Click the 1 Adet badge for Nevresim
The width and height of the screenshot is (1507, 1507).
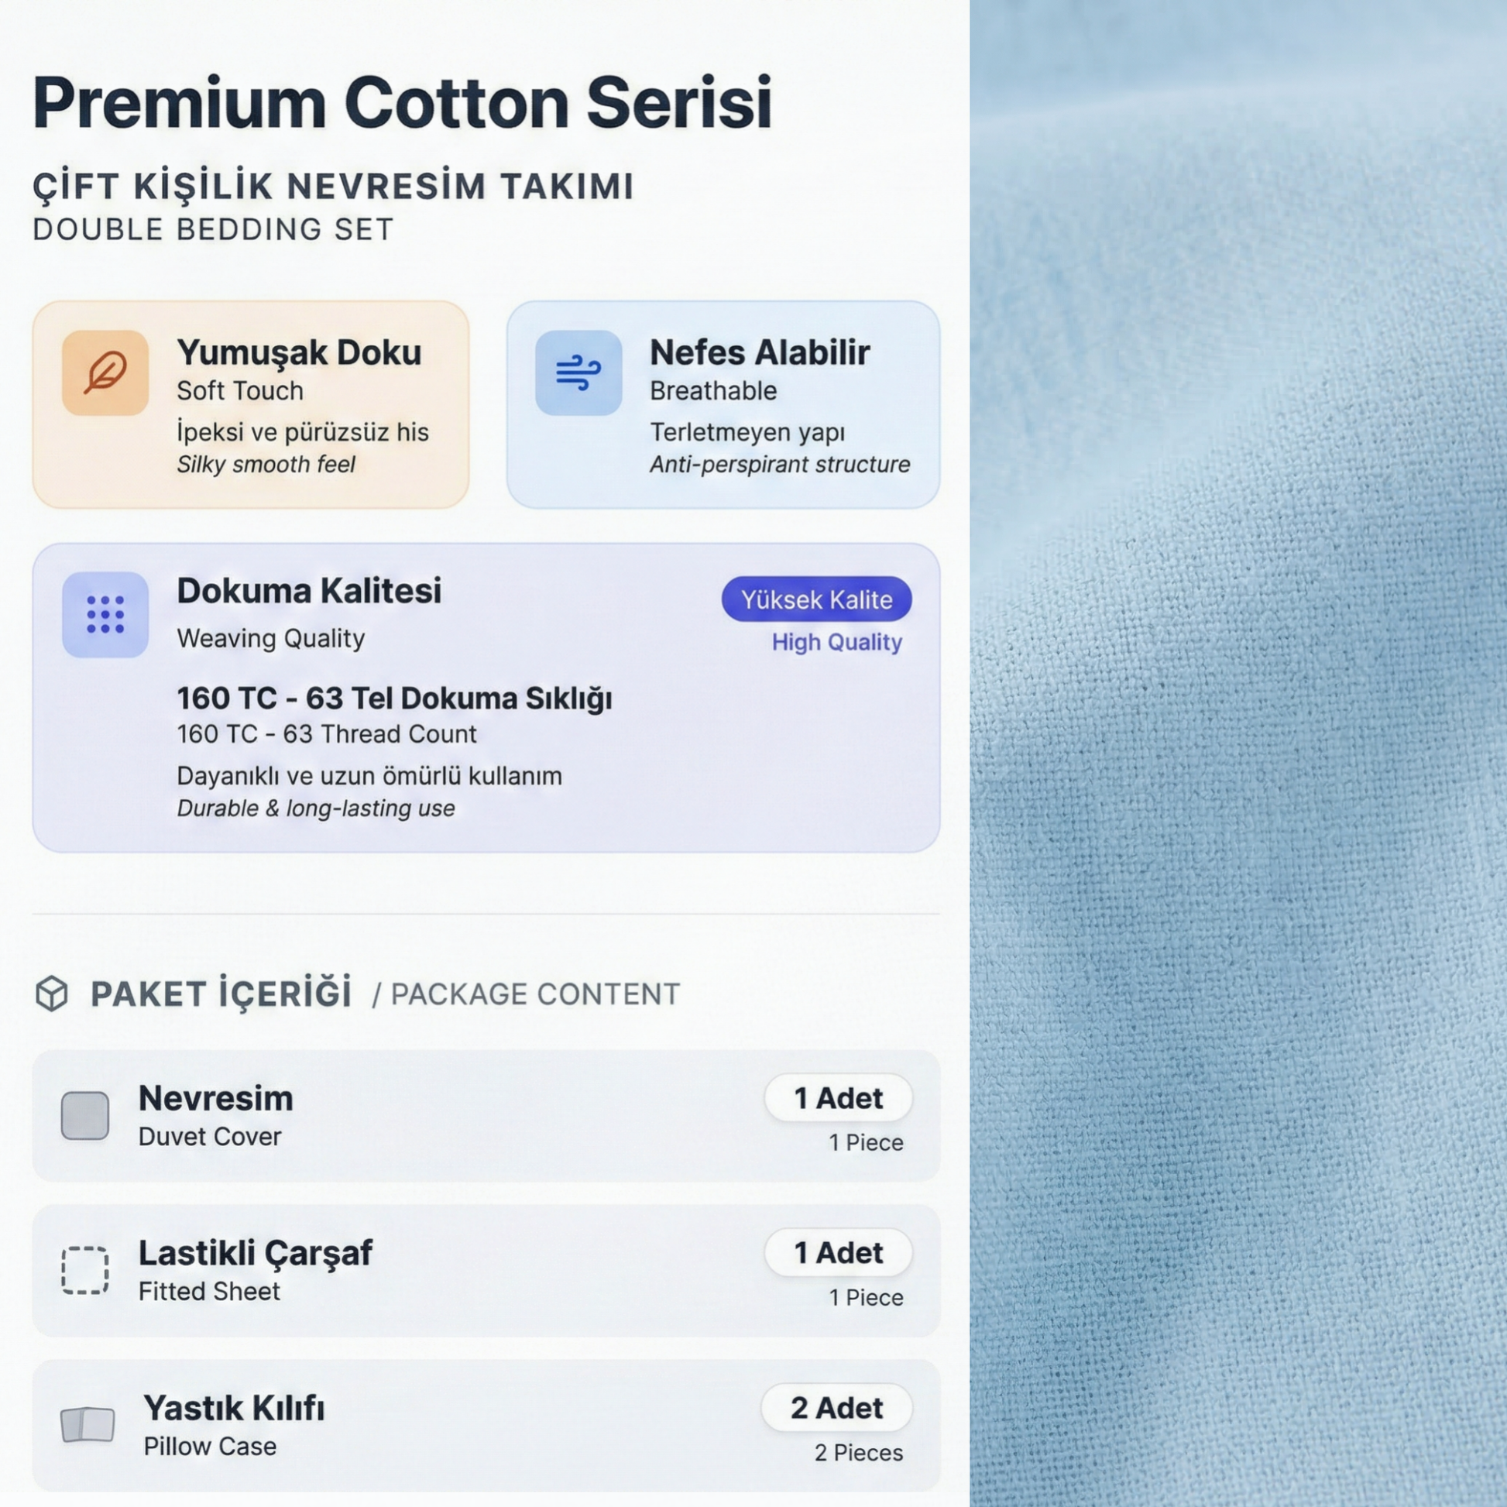pyautogui.click(x=838, y=1097)
